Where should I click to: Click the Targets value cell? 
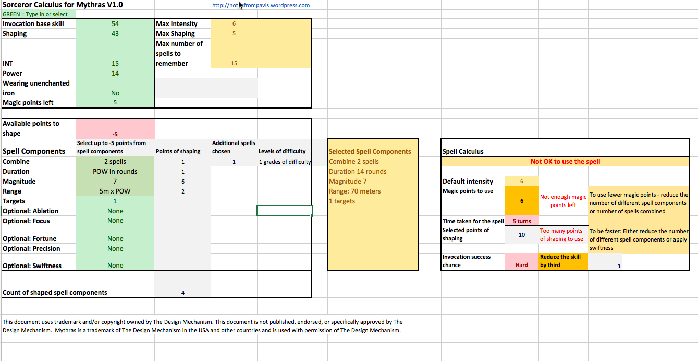(x=115, y=201)
